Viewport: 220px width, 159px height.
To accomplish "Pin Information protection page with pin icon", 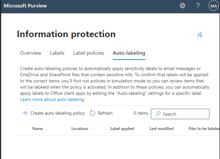I will [x=200, y=35].
